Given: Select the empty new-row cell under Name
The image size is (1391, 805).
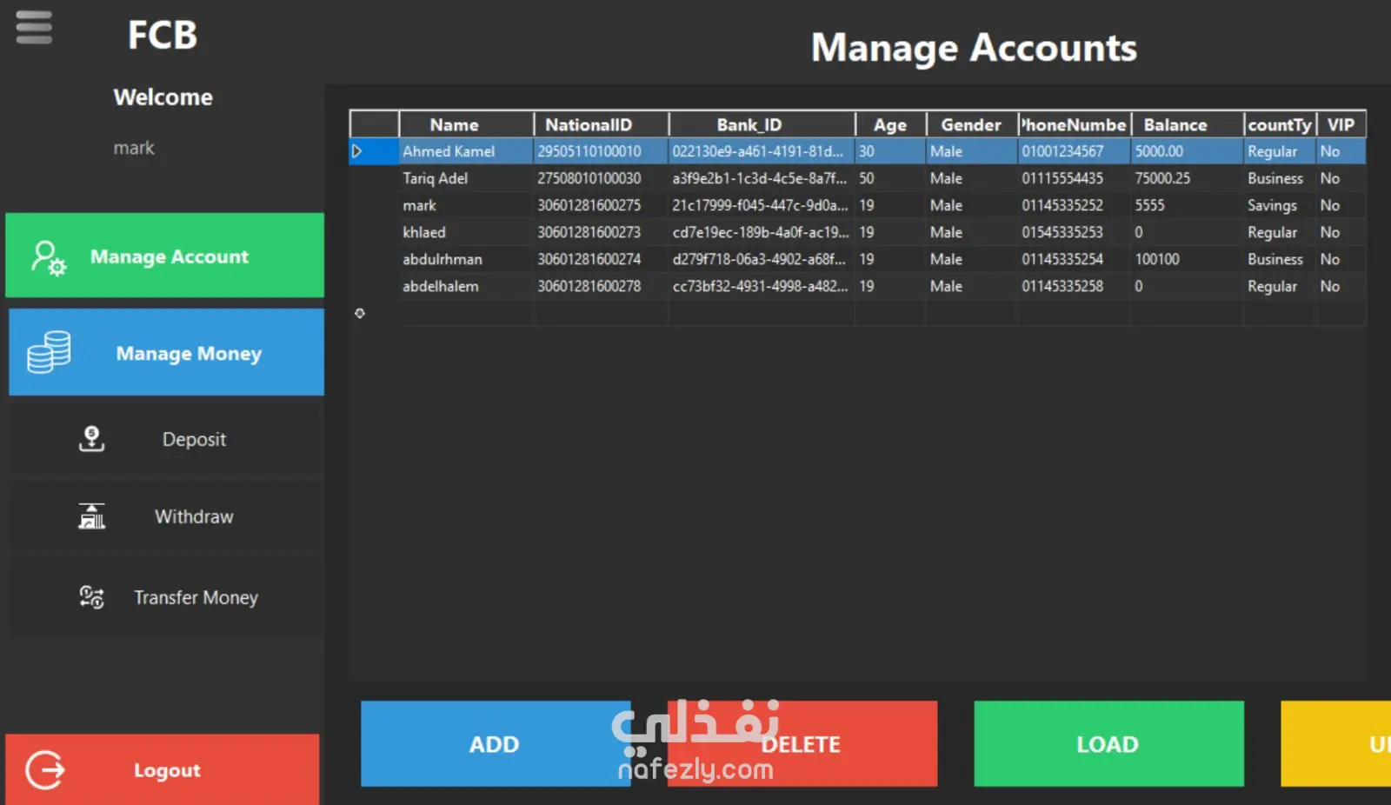Looking at the screenshot, I should tap(466, 313).
